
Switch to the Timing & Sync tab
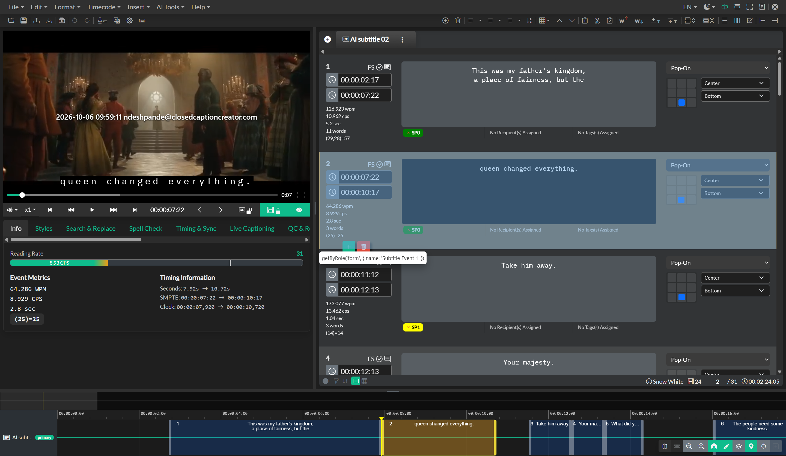pos(196,229)
